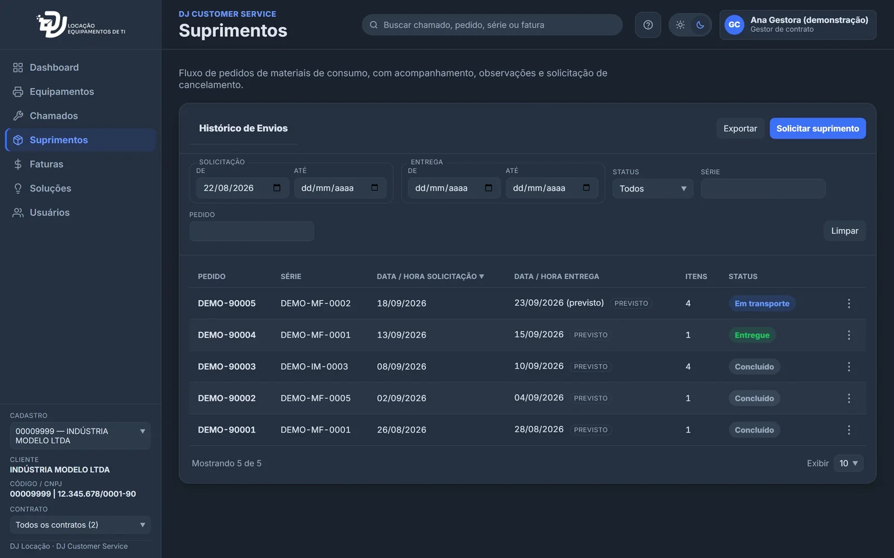Screen dimensions: 894x558
Task: Go to Dashboard in sidebar
Action: coord(80,68)
